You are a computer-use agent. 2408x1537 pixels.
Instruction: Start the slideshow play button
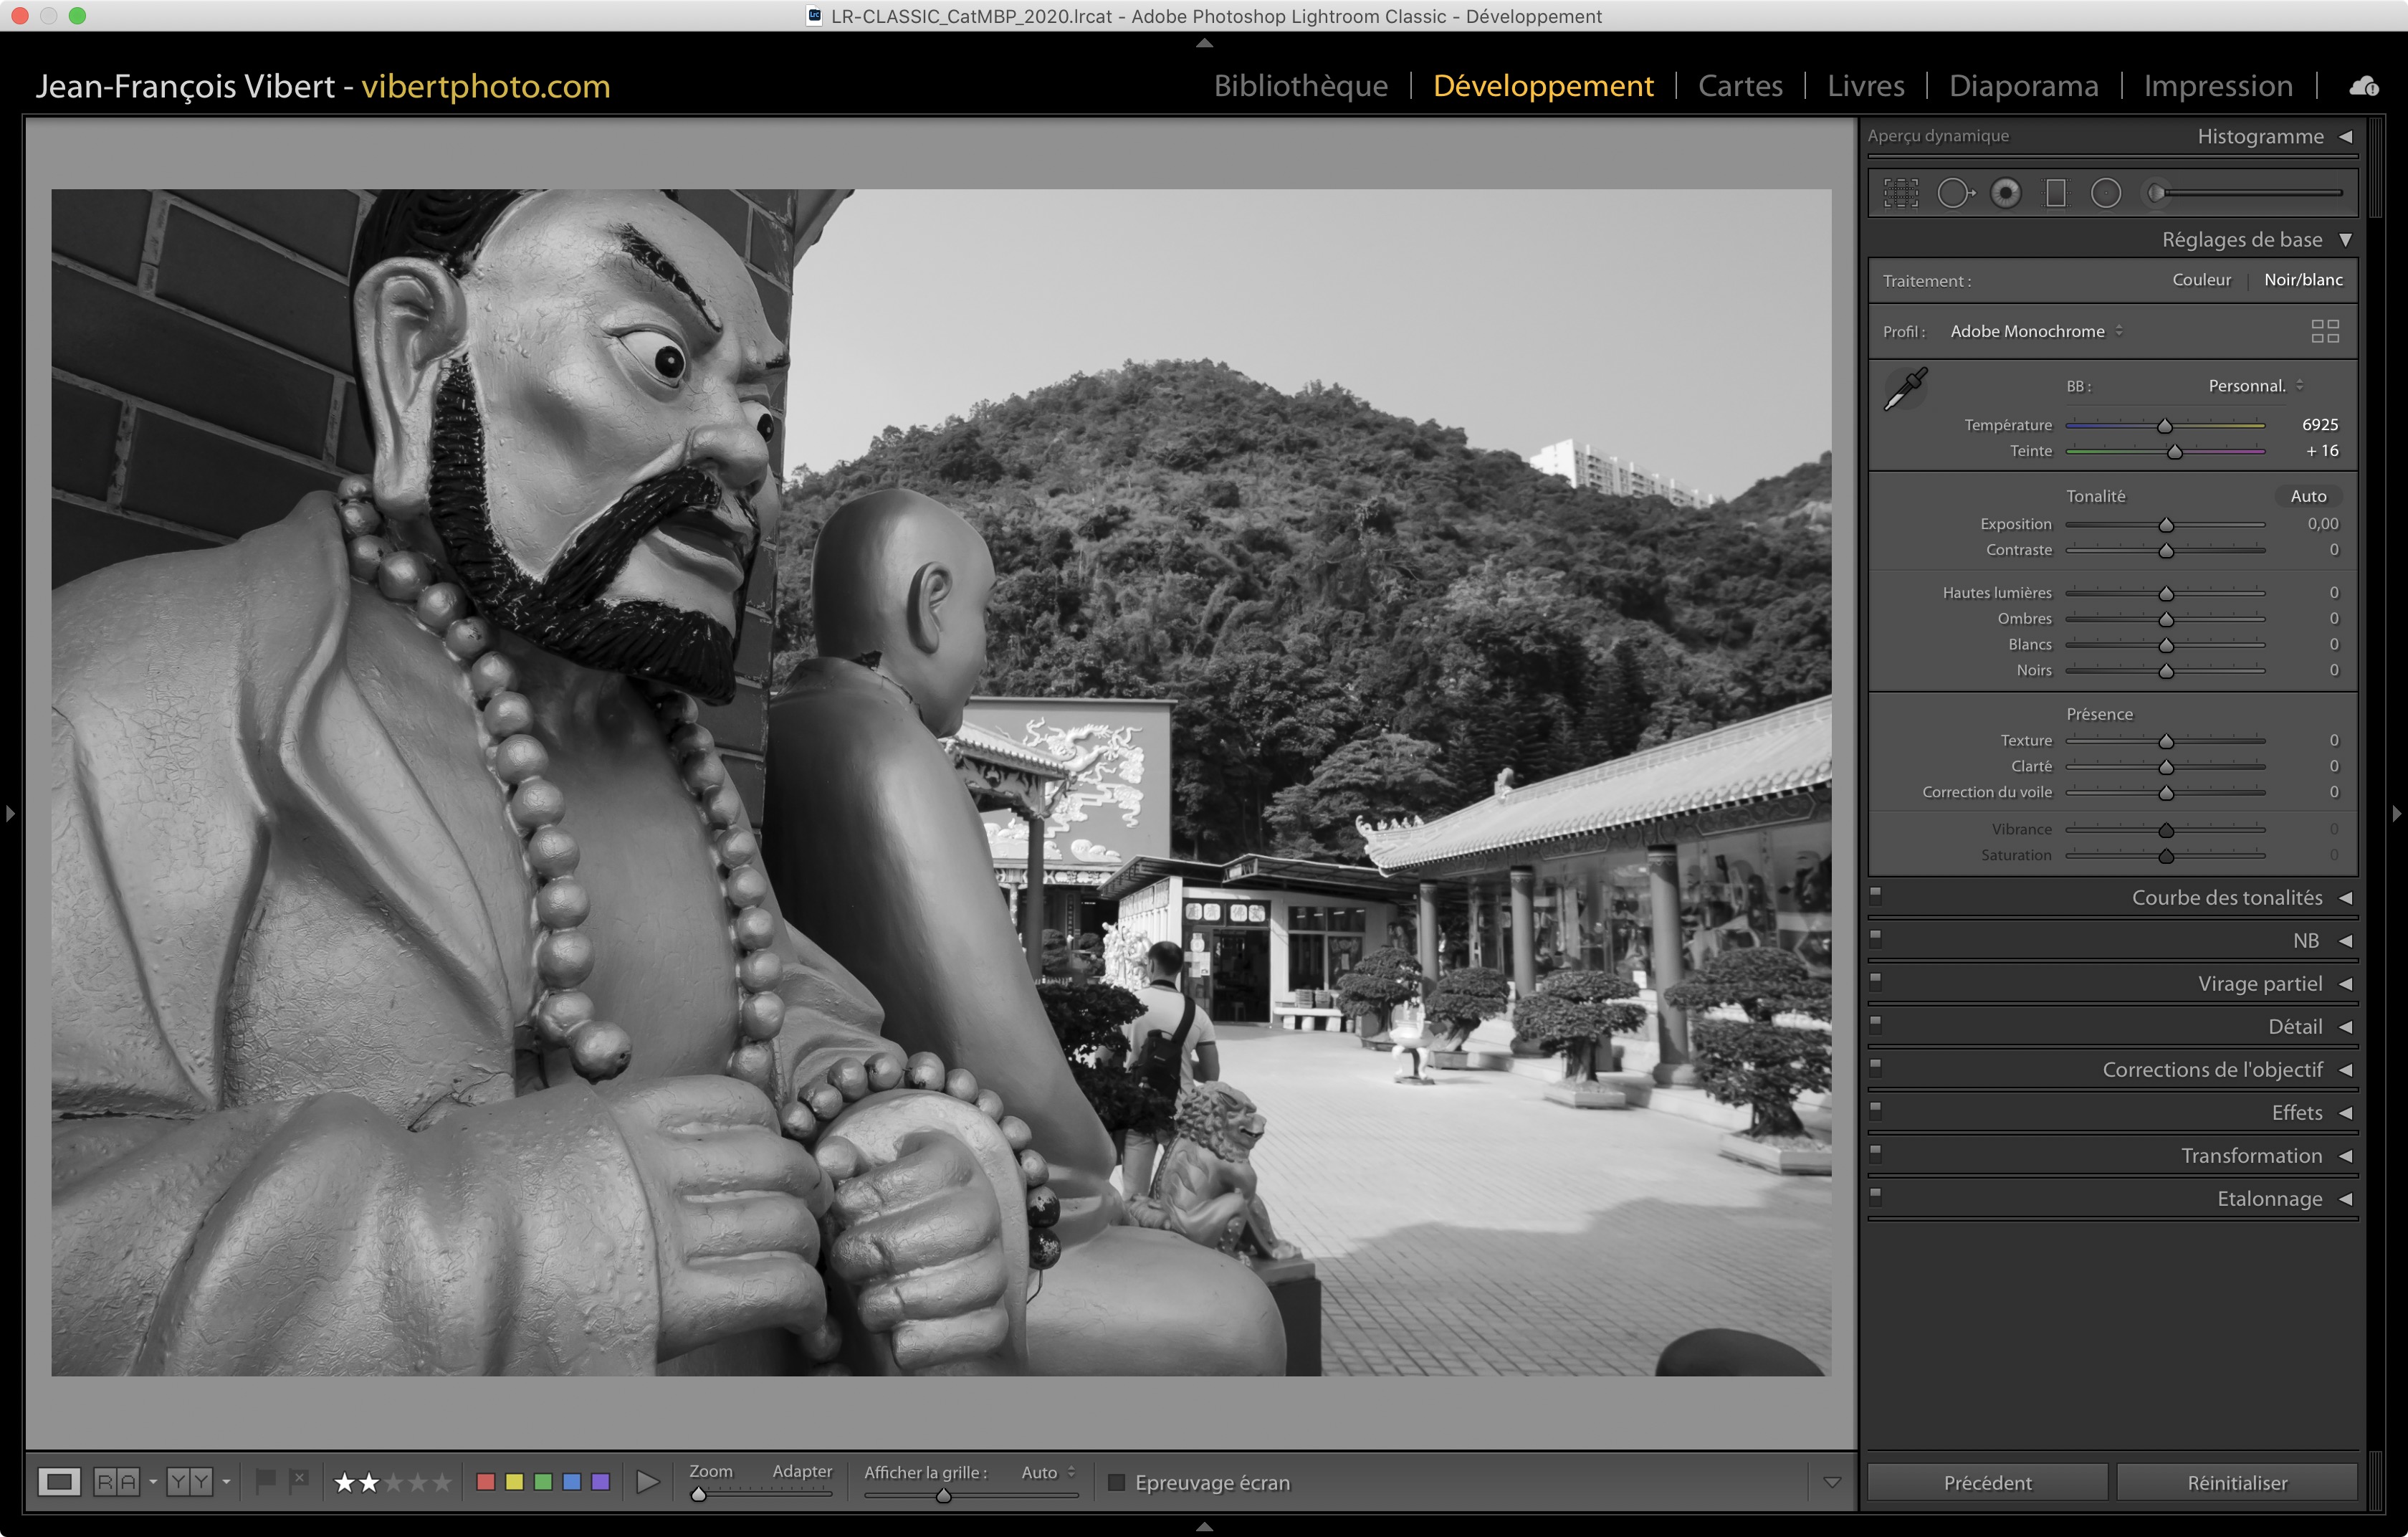[x=647, y=1482]
